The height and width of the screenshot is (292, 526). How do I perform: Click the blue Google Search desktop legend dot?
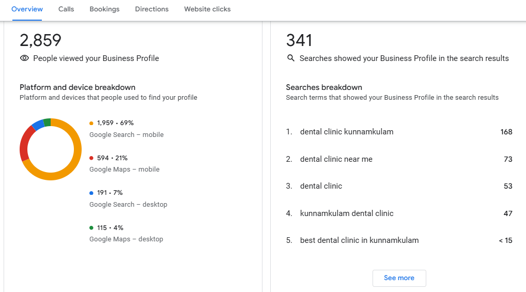[x=91, y=193]
